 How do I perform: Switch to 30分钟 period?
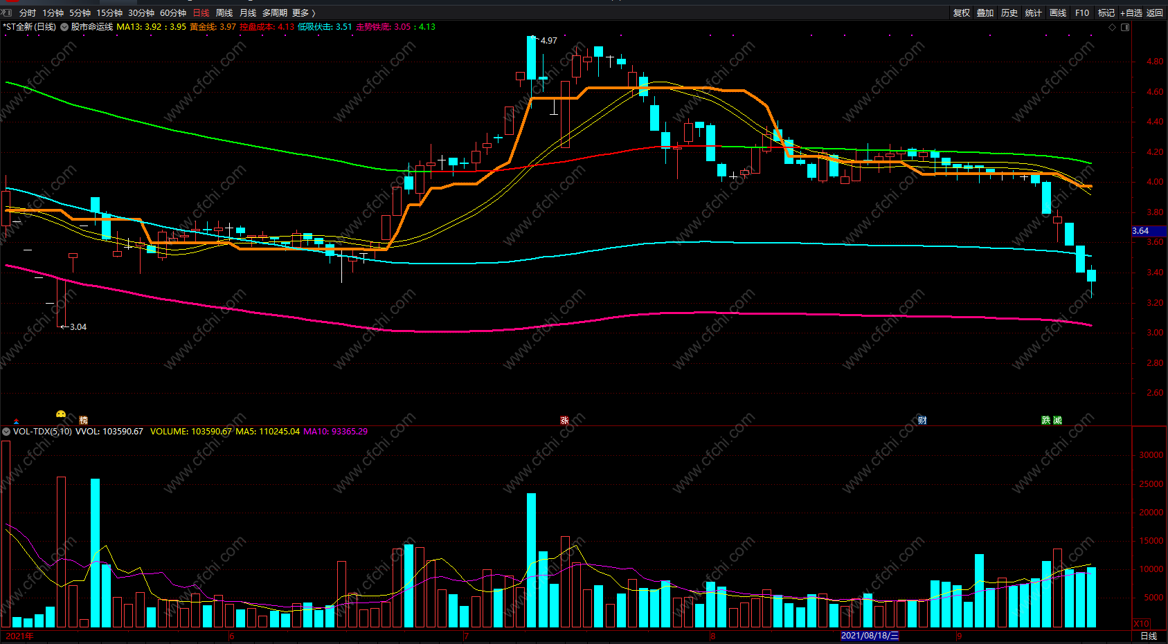pyautogui.click(x=141, y=13)
